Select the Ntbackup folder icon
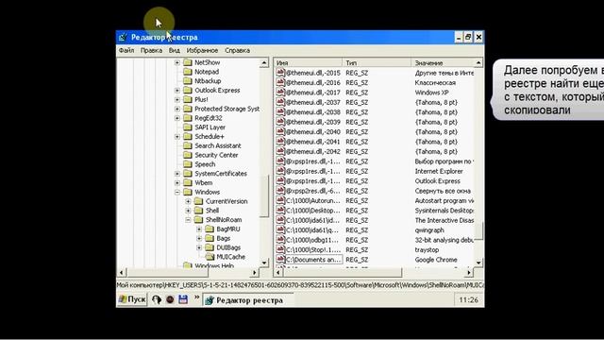The image size is (604, 340). [188, 81]
